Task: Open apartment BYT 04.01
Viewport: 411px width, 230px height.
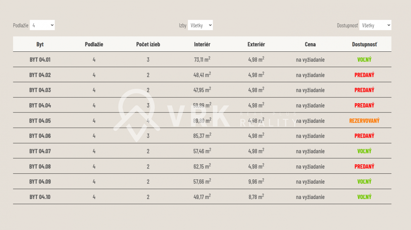Action: 40,60
